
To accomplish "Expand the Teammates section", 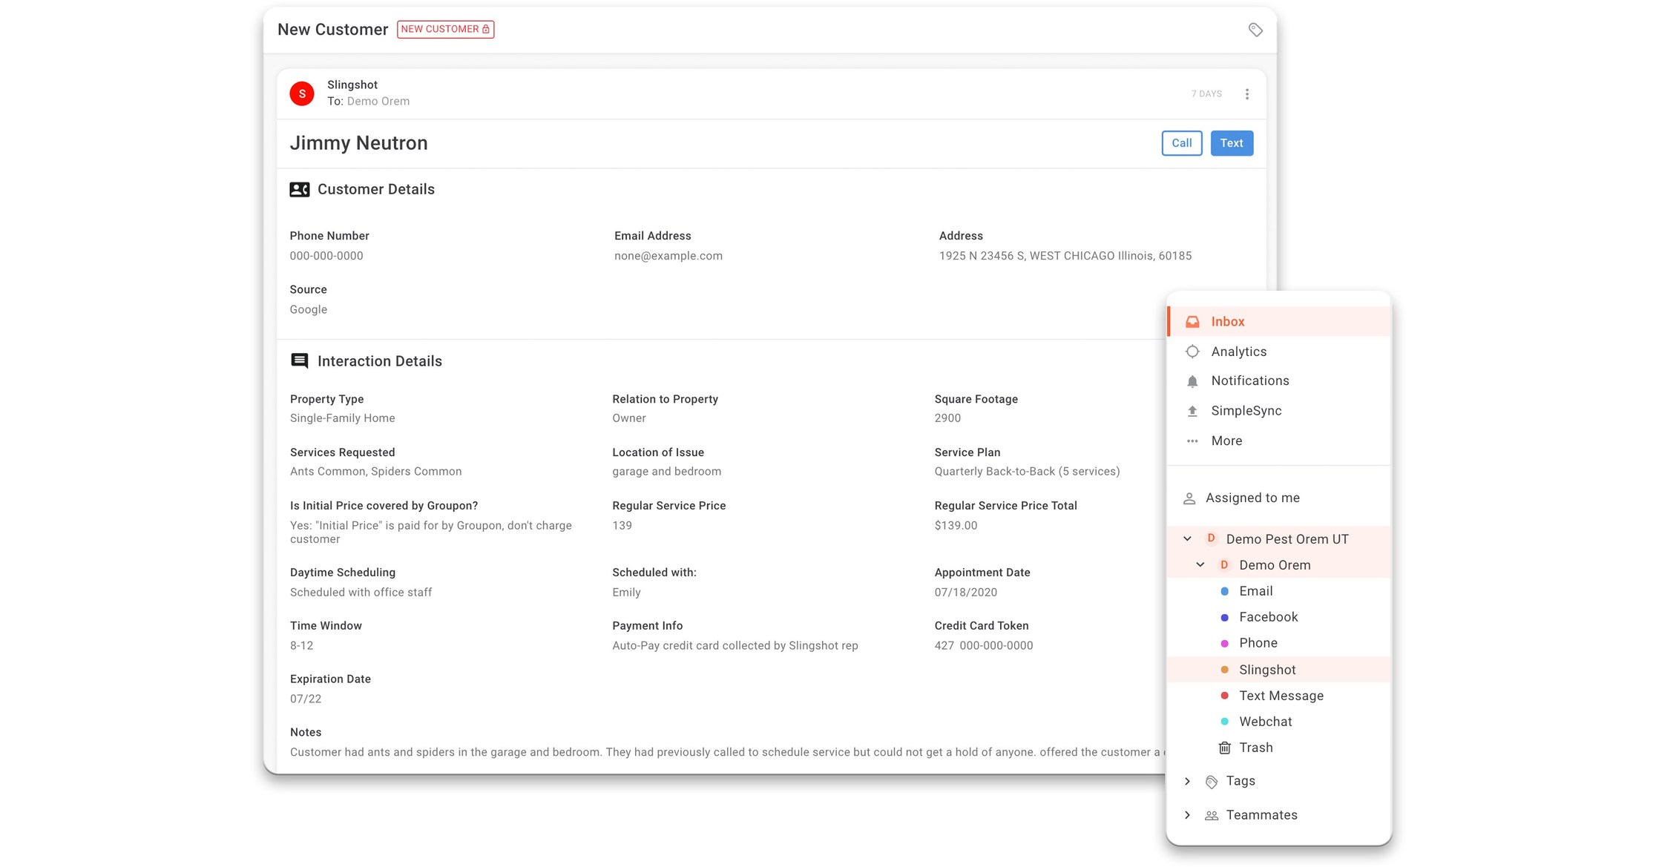I will tap(1188, 814).
